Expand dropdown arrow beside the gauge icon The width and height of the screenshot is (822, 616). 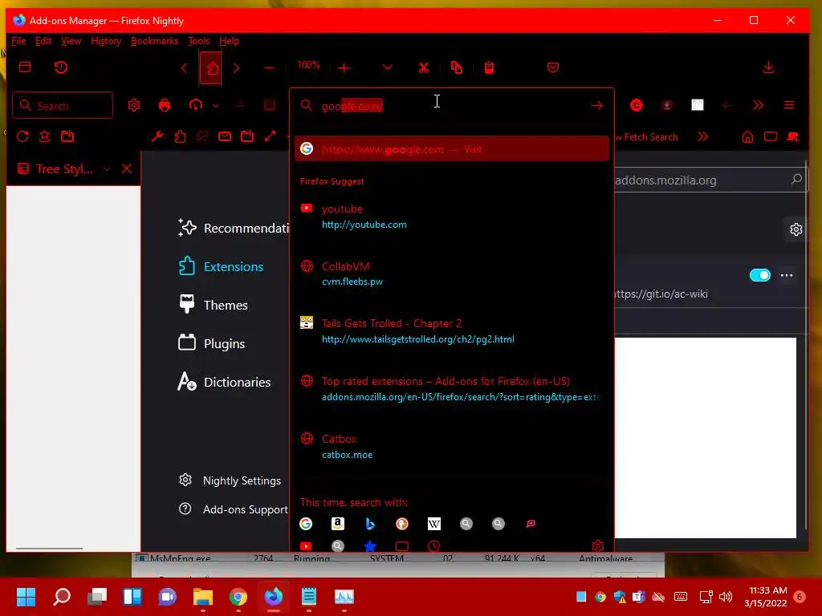215,106
